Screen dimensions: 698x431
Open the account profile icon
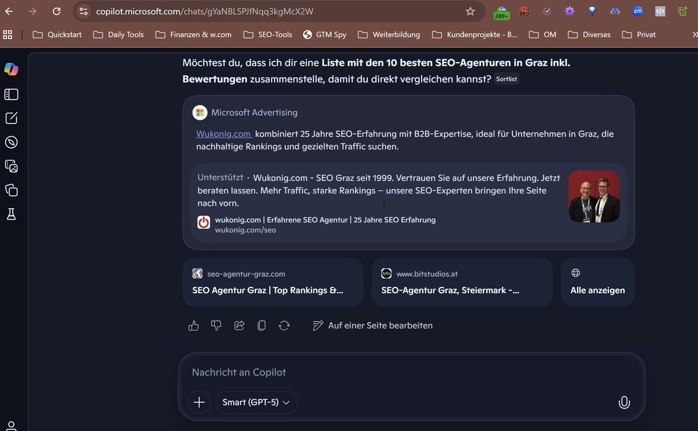point(11,426)
